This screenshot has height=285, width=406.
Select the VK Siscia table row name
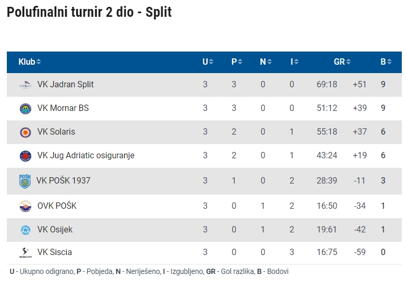[x=54, y=252]
